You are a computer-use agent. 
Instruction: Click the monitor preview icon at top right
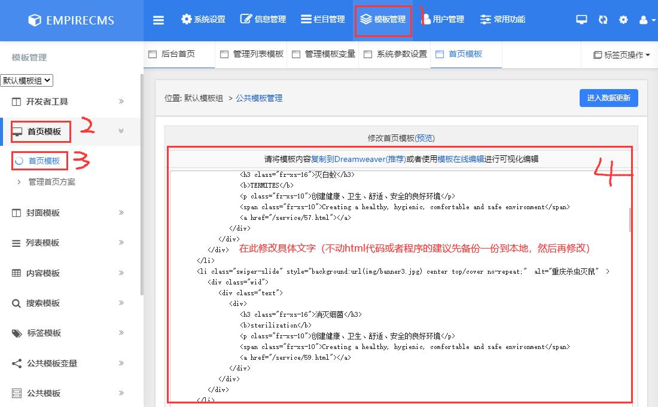581,19
